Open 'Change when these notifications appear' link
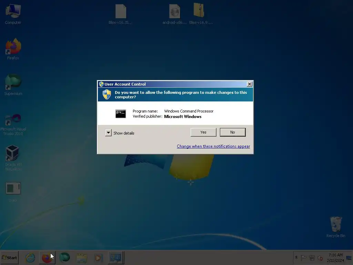This screenshot has height=265, width=353. point(213,146)
